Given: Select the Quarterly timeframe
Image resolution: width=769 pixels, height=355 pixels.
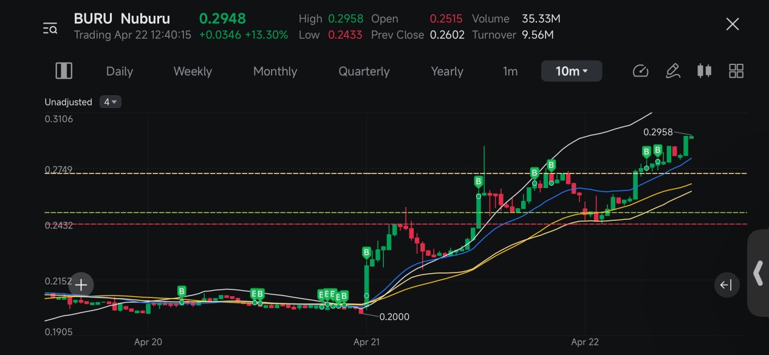Looking at the screenshot, I should click(364, 71).
